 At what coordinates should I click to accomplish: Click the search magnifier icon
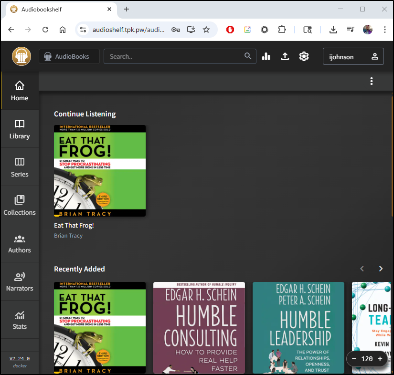point(248,56)
